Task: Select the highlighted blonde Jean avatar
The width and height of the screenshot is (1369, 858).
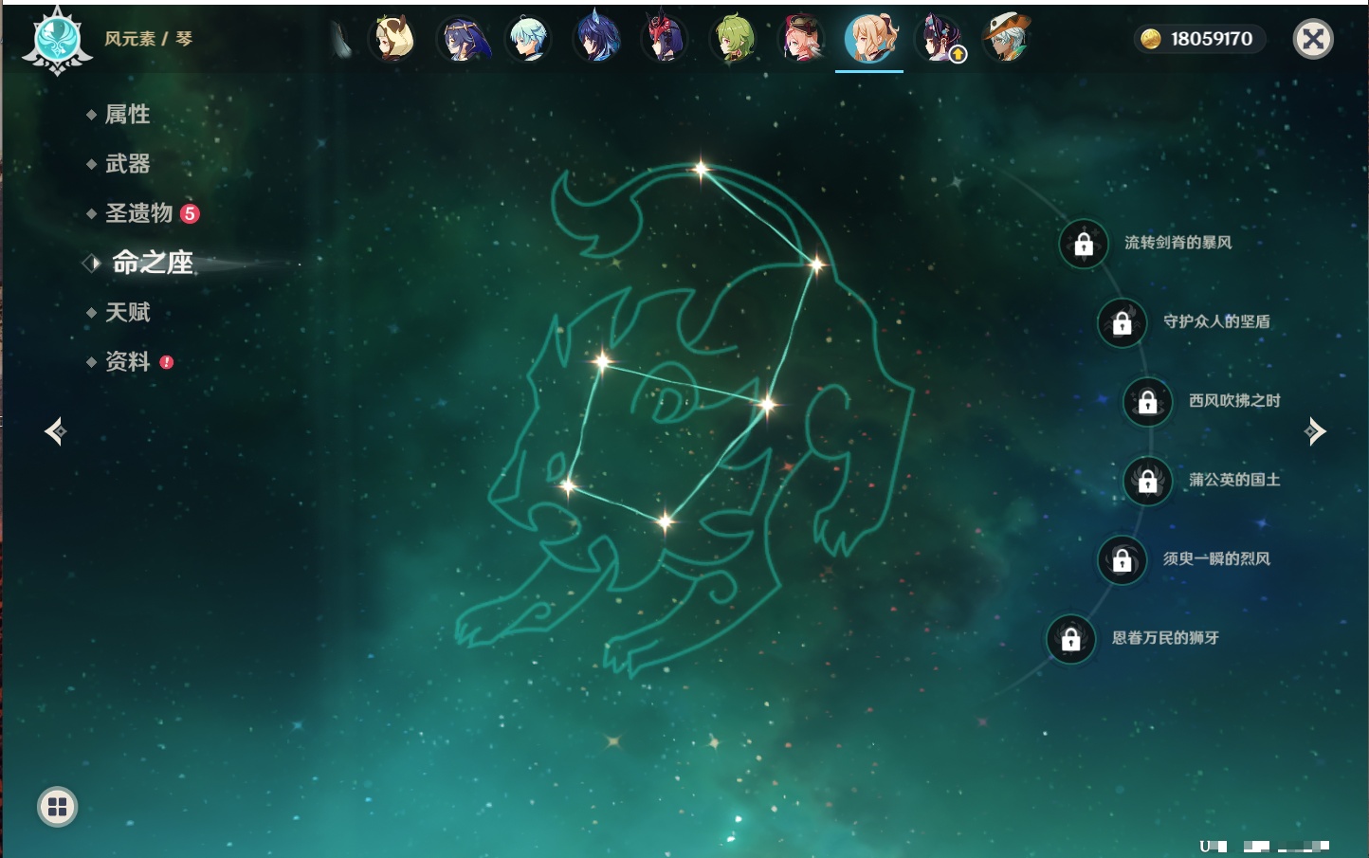Action: (869, 39)
